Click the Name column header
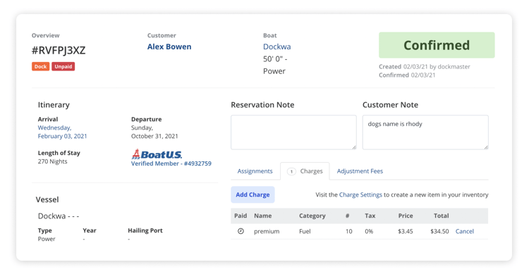 (263, 216)
